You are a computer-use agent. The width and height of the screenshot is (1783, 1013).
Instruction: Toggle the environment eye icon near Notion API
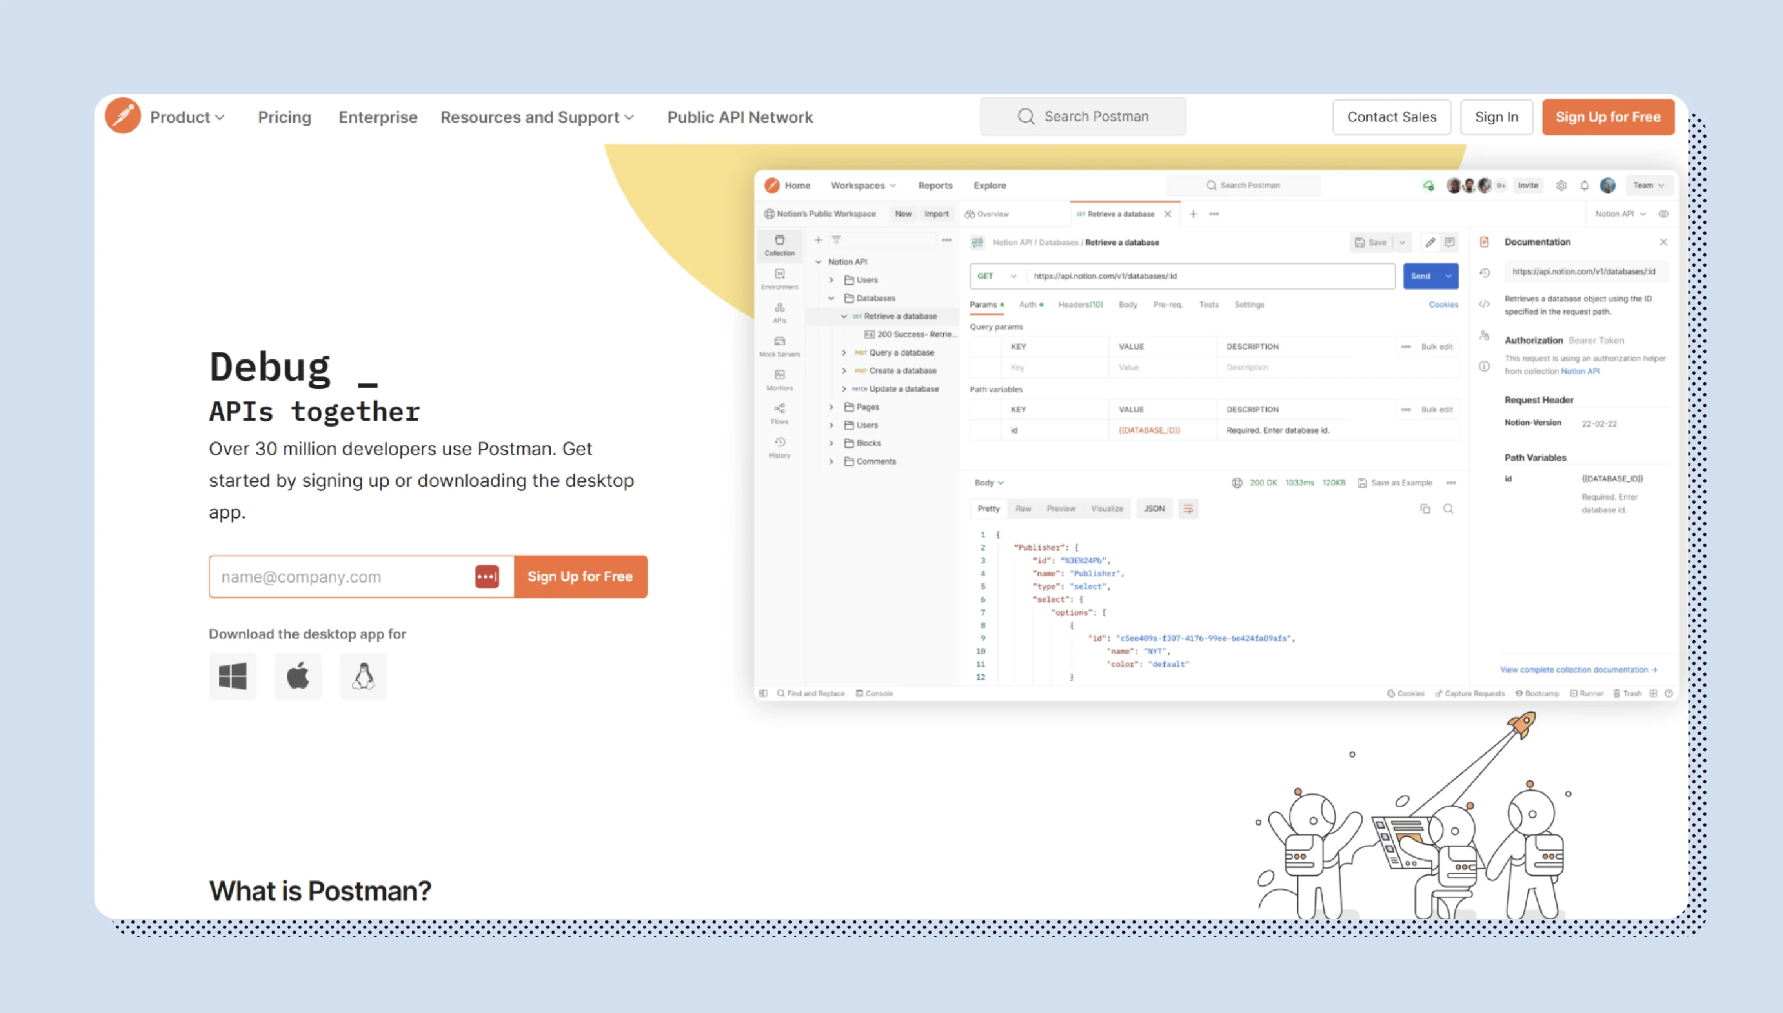[x=1663, y=213]
